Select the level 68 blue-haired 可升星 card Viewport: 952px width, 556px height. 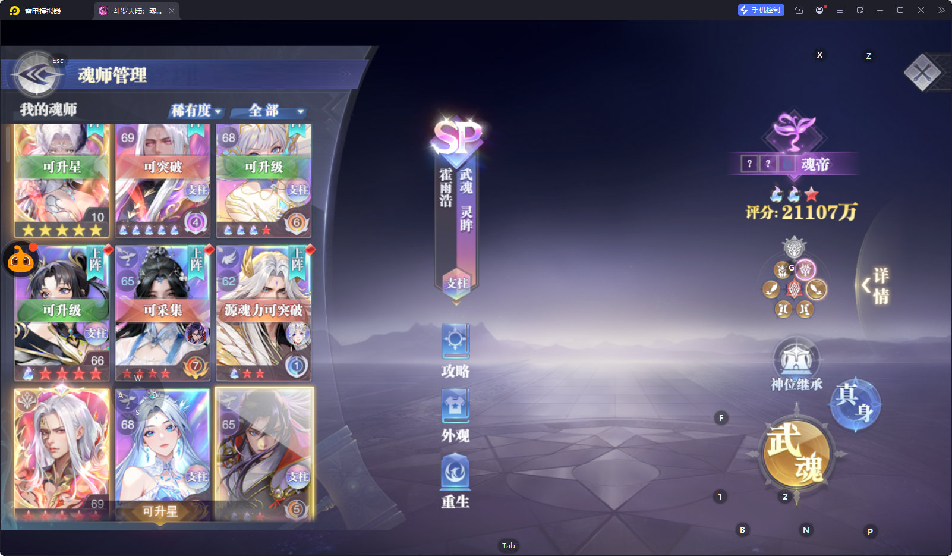pos(162,455)
